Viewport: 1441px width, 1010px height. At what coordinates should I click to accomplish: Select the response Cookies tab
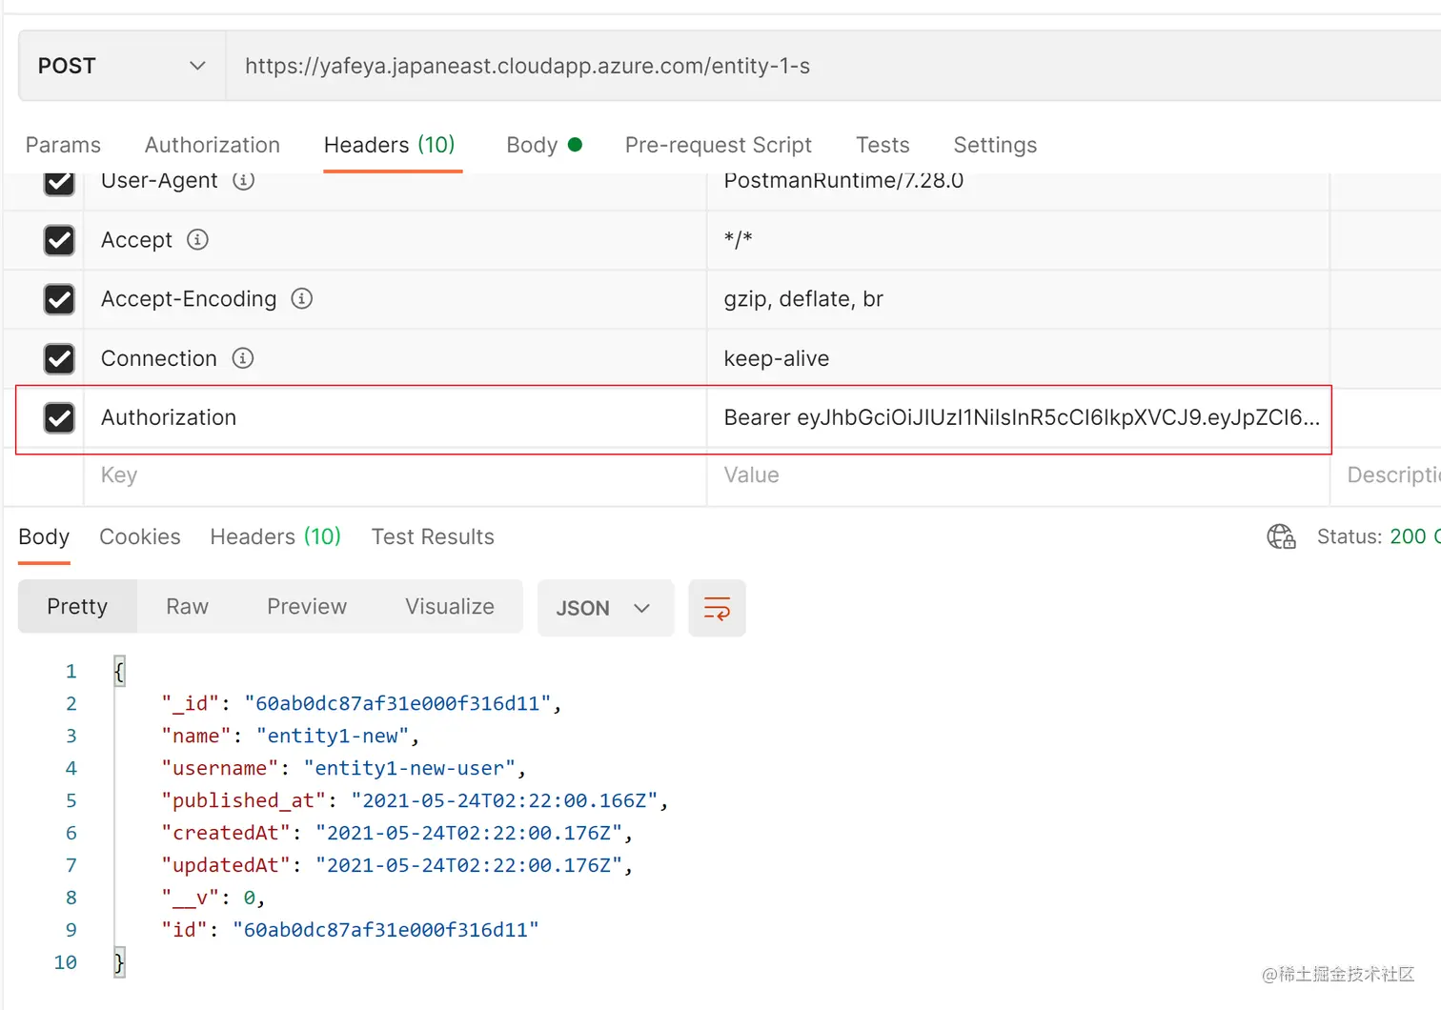tap(140, 536)
